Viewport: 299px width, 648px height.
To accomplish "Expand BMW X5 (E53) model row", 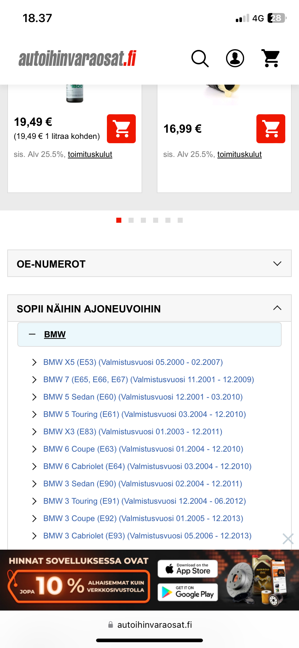I will [34, 362].
